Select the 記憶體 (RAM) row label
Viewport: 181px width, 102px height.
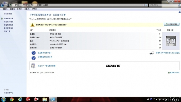coord(35,37)
